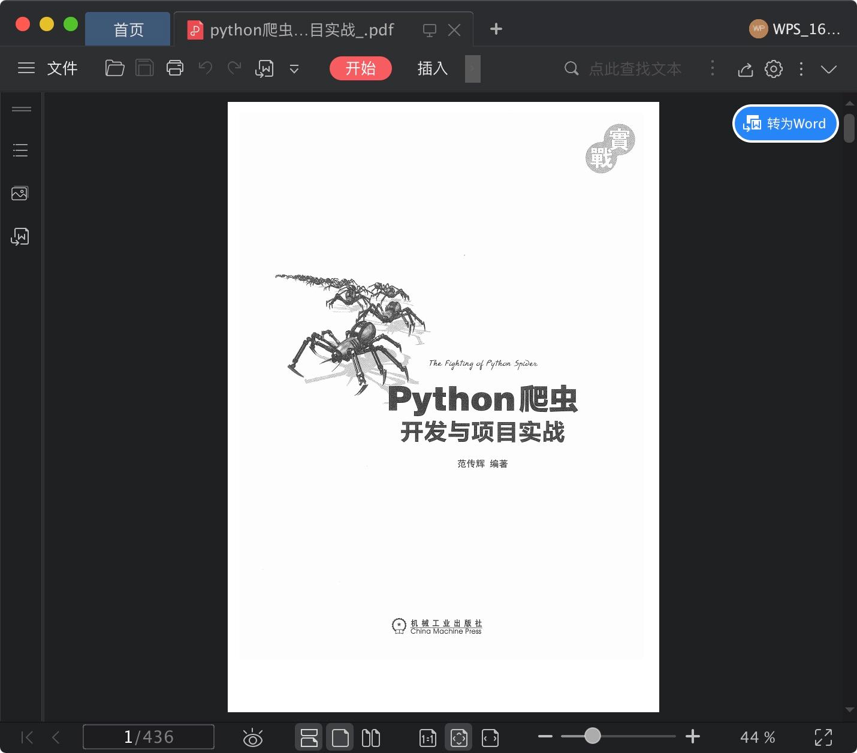Click the zoom slider handle
Image resolution: width=857 pixels, height=753 pixels.
coord(593,736)
